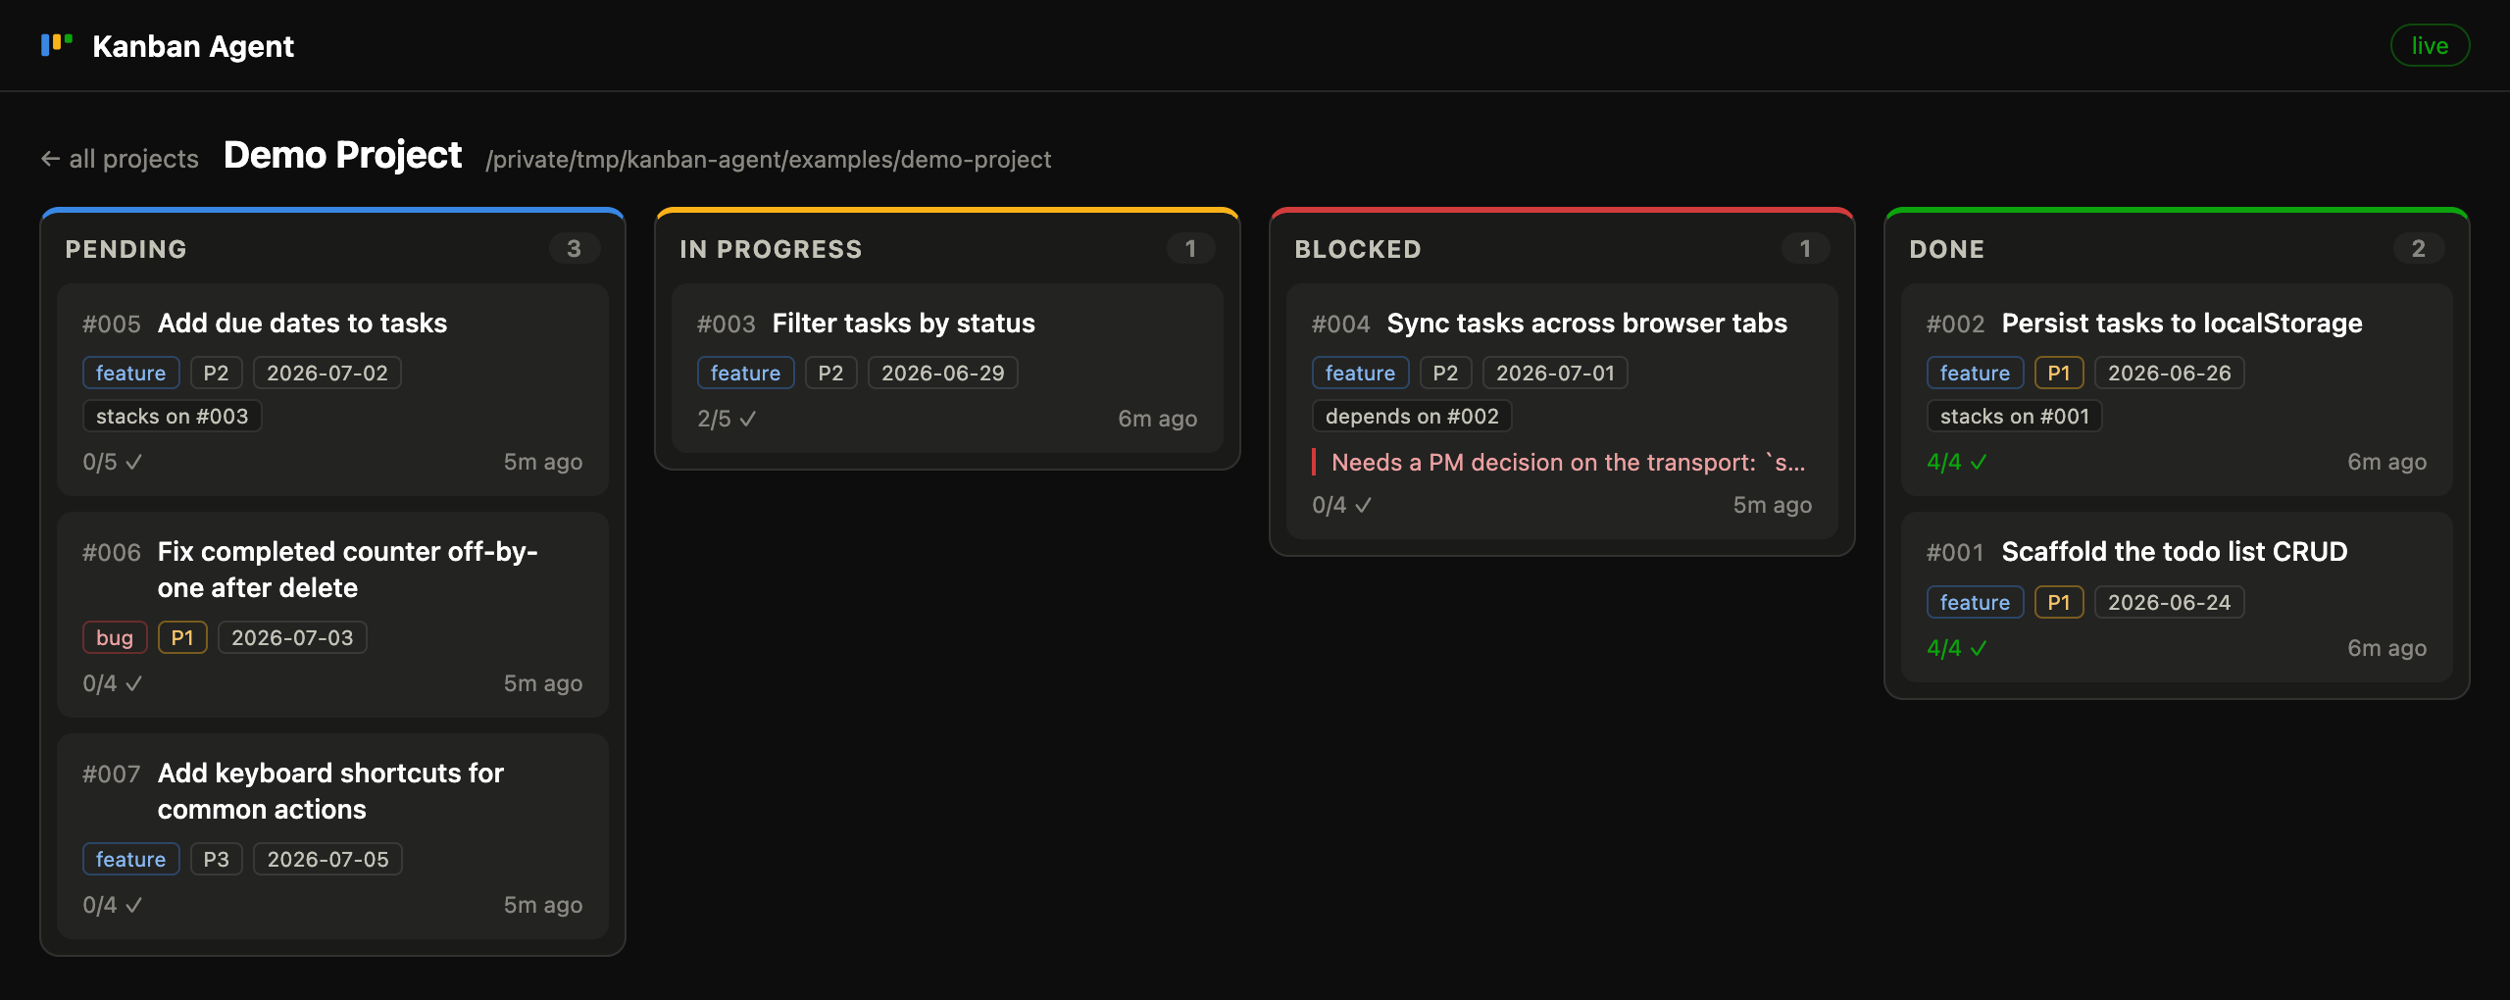
Task: Click the 2/5 progress checkmark icon
Action: tap(748, 419)
